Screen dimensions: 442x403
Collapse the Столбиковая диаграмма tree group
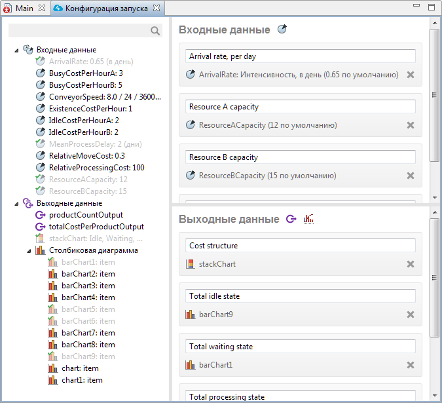tap(29, 251)
